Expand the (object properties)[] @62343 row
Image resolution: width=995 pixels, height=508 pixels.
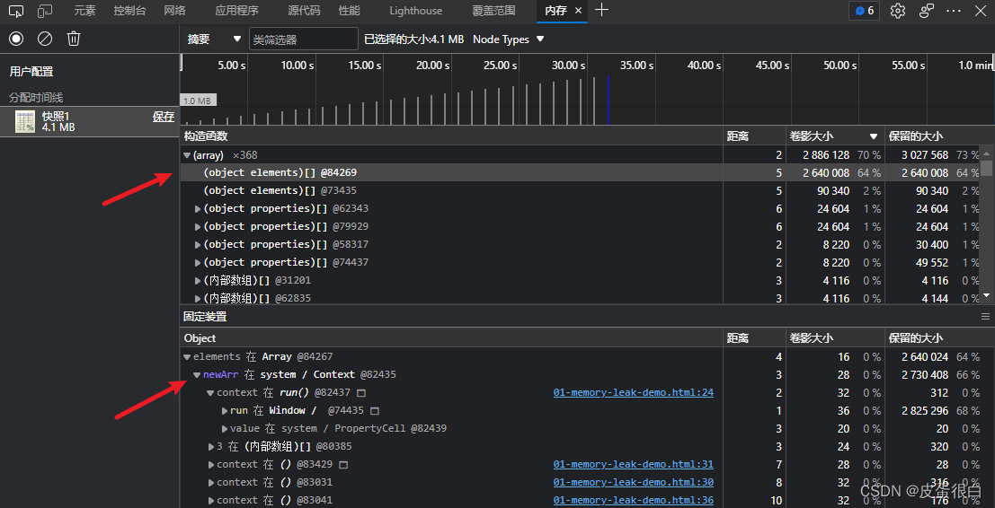198,209
